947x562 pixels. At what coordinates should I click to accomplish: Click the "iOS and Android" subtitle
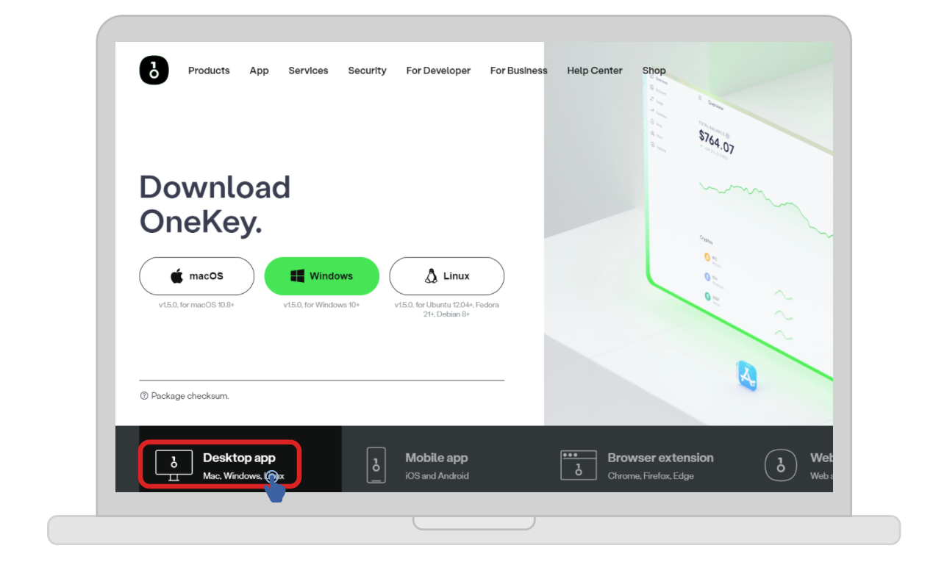[437, 476]
